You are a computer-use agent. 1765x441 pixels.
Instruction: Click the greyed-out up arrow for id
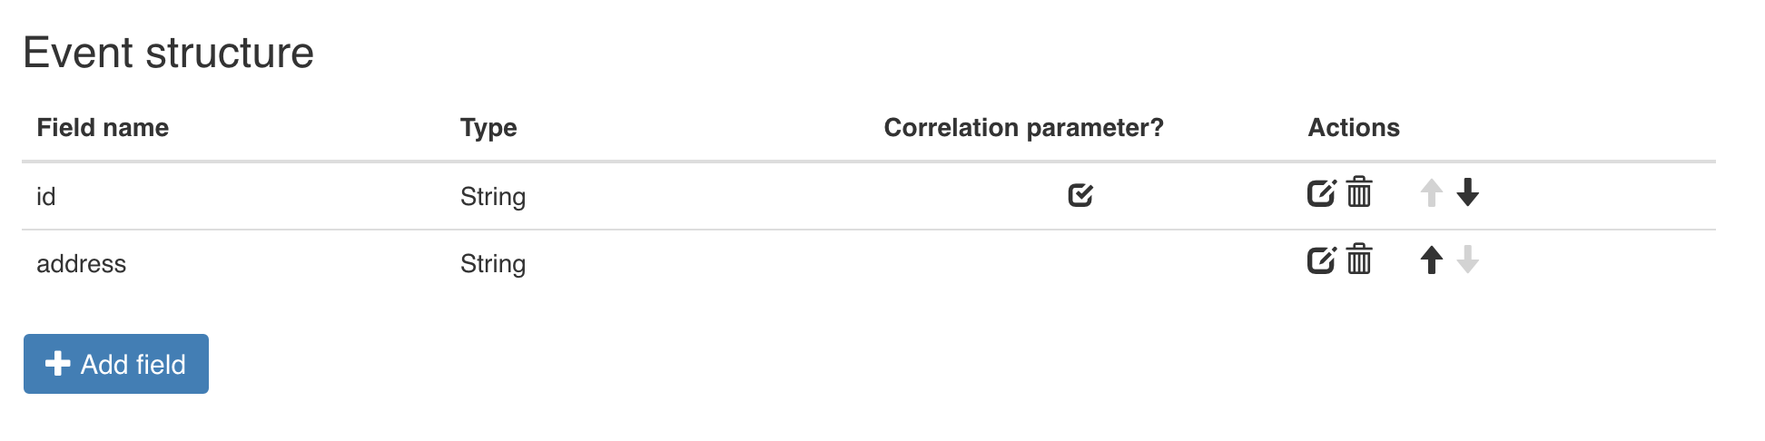(x=1431, y=193)
